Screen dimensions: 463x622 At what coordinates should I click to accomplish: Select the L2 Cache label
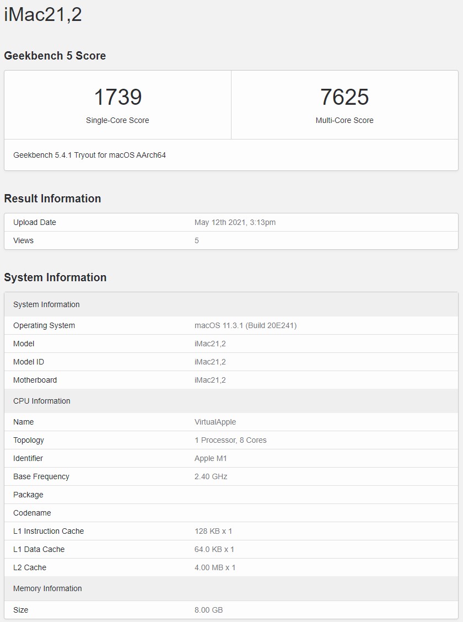pyautogui.click(x=30, y=567)
